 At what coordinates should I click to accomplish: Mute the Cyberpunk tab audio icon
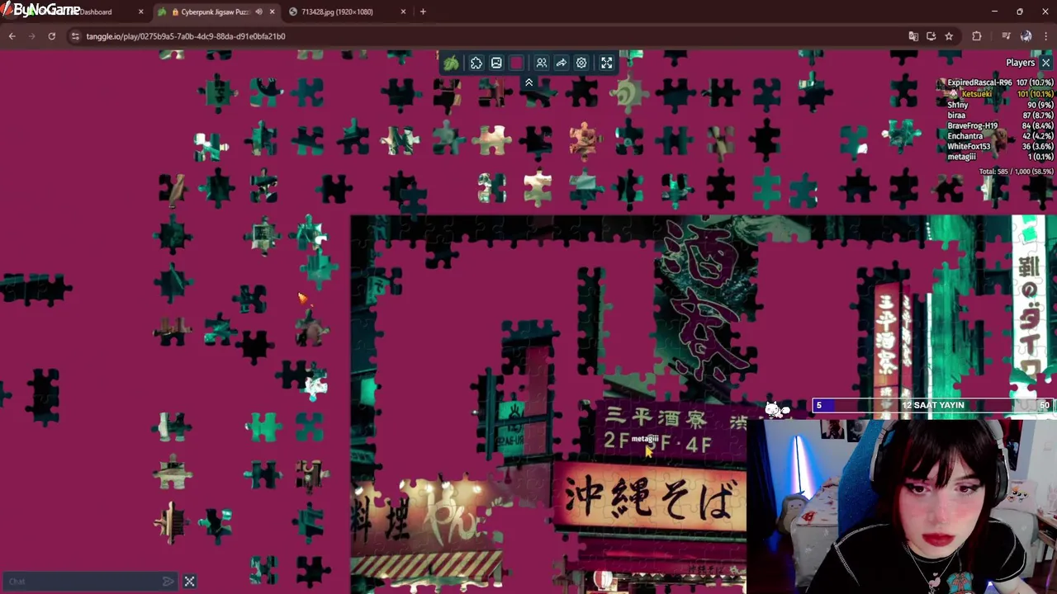click(x=258, y=12)
